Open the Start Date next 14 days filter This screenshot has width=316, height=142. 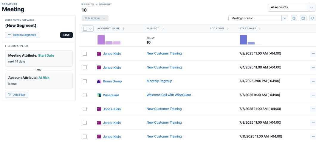[x=39, y=58]
